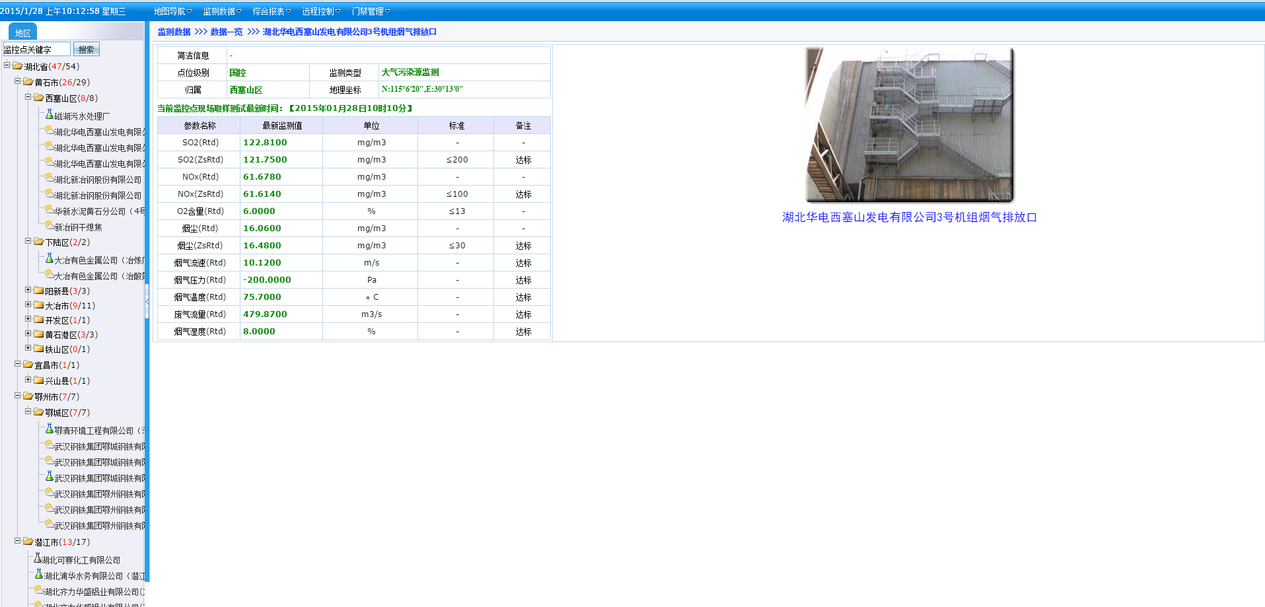The height and width of the screenshot is (607, 1265).
Task: Click the 宜昌市 folder icon
Action: click(28, 365)
